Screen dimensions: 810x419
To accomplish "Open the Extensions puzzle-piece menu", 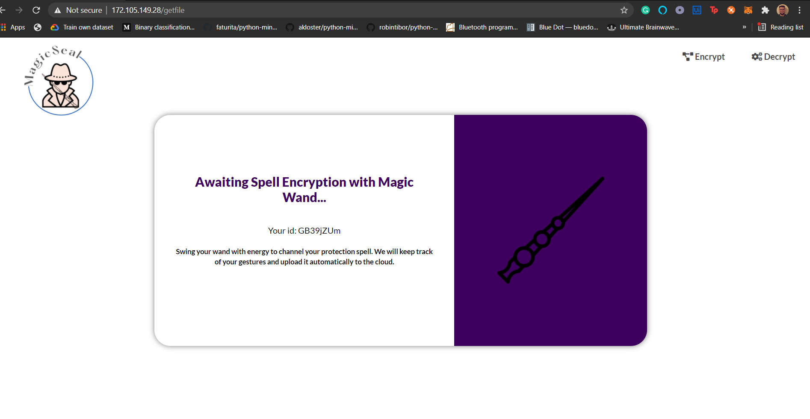I will coord(765,10).
